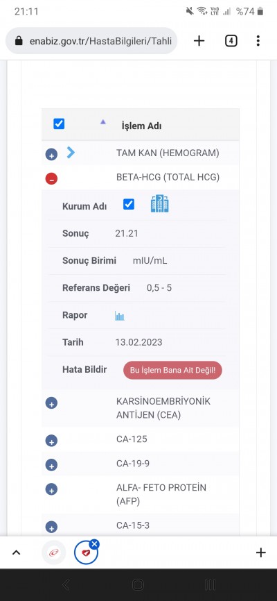Open a new browser tab with plus icon
This screenshot has height=601, width=277.
pyautogui.click(x=199, y=41)
